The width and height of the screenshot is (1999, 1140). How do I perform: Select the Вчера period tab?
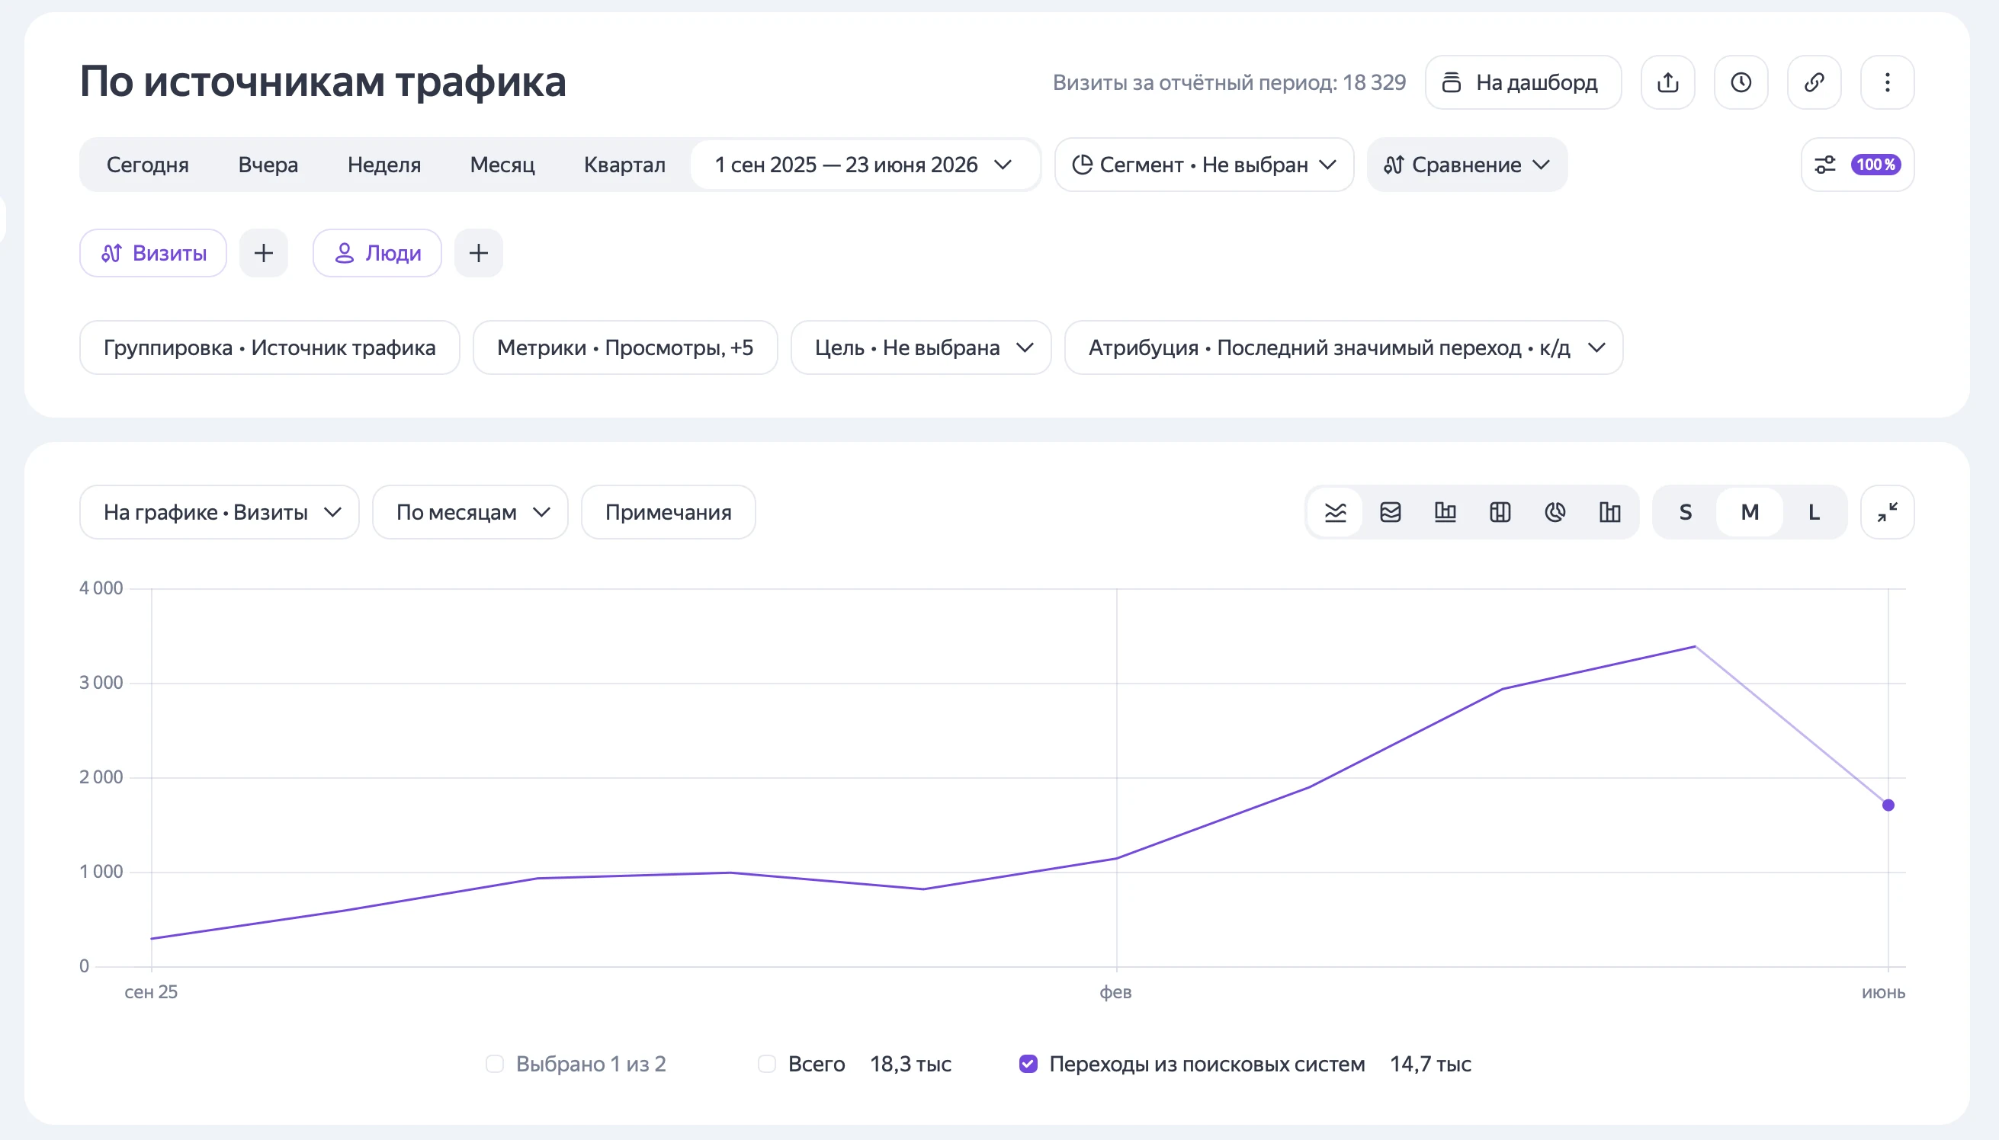pos(268,165)
